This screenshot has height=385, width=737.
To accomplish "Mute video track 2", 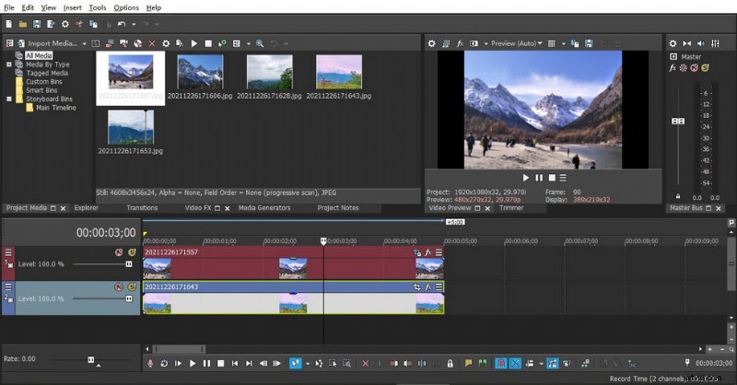I will point(119,286).
